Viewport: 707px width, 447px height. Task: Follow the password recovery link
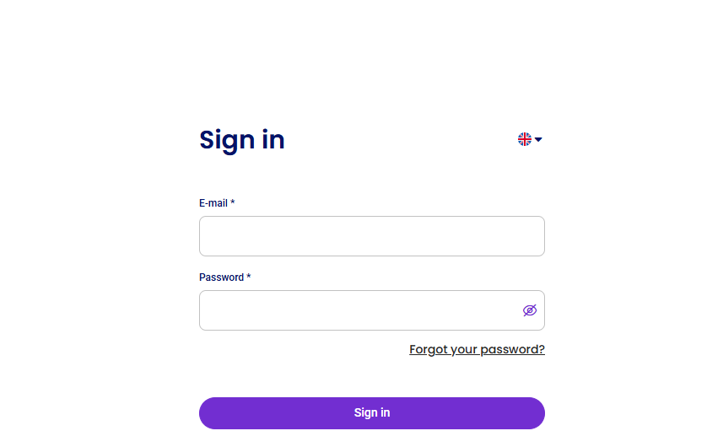click(477, 349)
